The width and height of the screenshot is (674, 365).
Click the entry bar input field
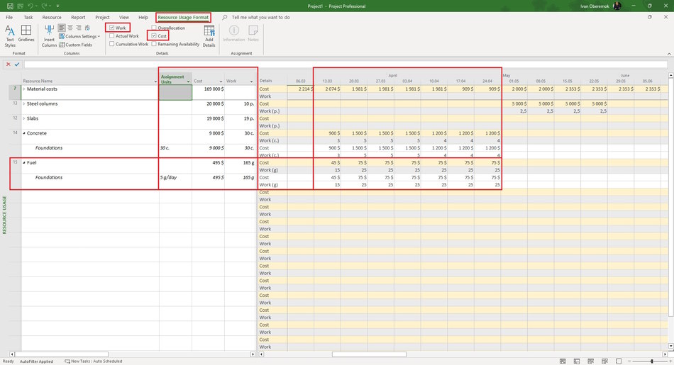(346, 64)
